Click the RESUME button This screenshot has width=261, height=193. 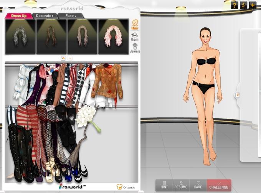pyautogui.click(x=181, y=185)
